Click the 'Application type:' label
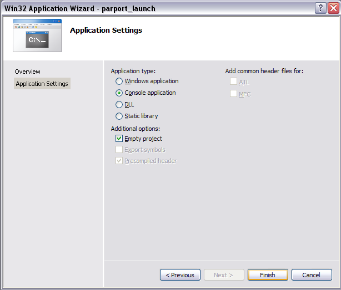Image resolution: width=341 pixels, height=290 pixels. [x=133, y=71]
